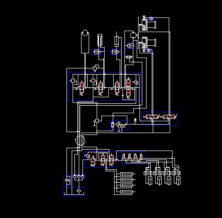Click the lower winch brake cylinder unit
Image resolution: width=222 pixels, height=218 pixels.
148,42
